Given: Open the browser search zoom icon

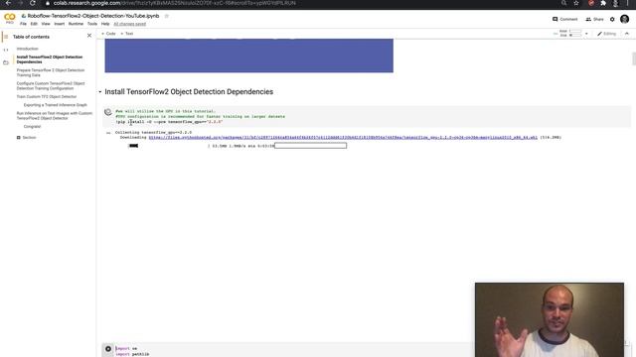Looking at the screenshot, I should tap(563, 3).
